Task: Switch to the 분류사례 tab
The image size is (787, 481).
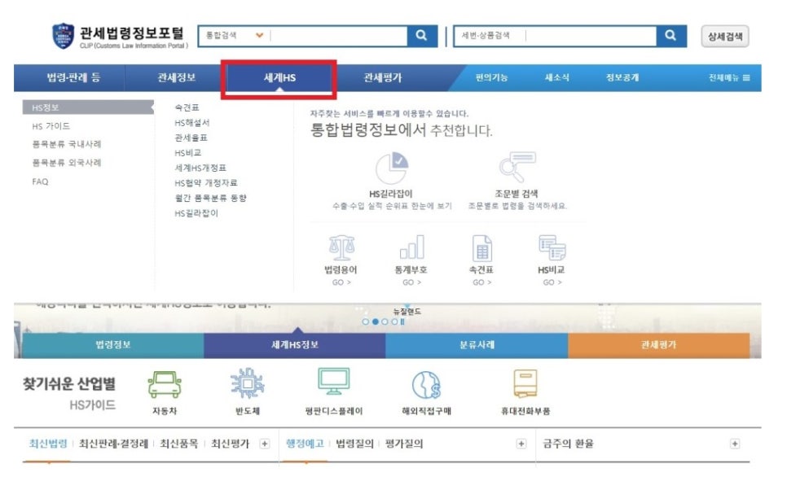Action: click(477, 345)
